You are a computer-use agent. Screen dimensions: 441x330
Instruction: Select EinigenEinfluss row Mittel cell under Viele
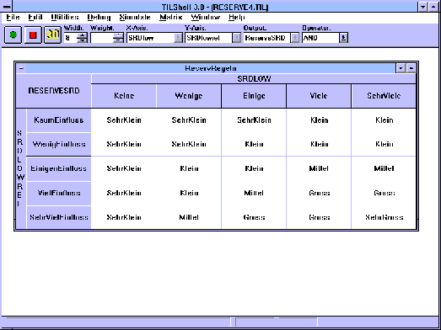tap(319, 168)
